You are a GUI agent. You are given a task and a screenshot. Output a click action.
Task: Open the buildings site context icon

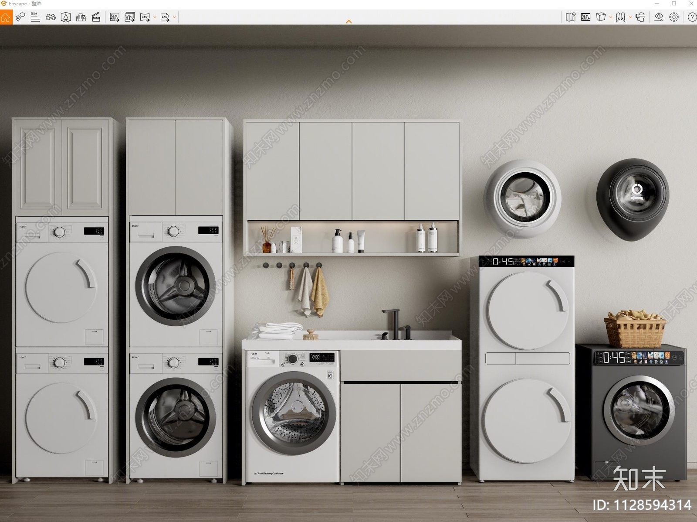81,17
